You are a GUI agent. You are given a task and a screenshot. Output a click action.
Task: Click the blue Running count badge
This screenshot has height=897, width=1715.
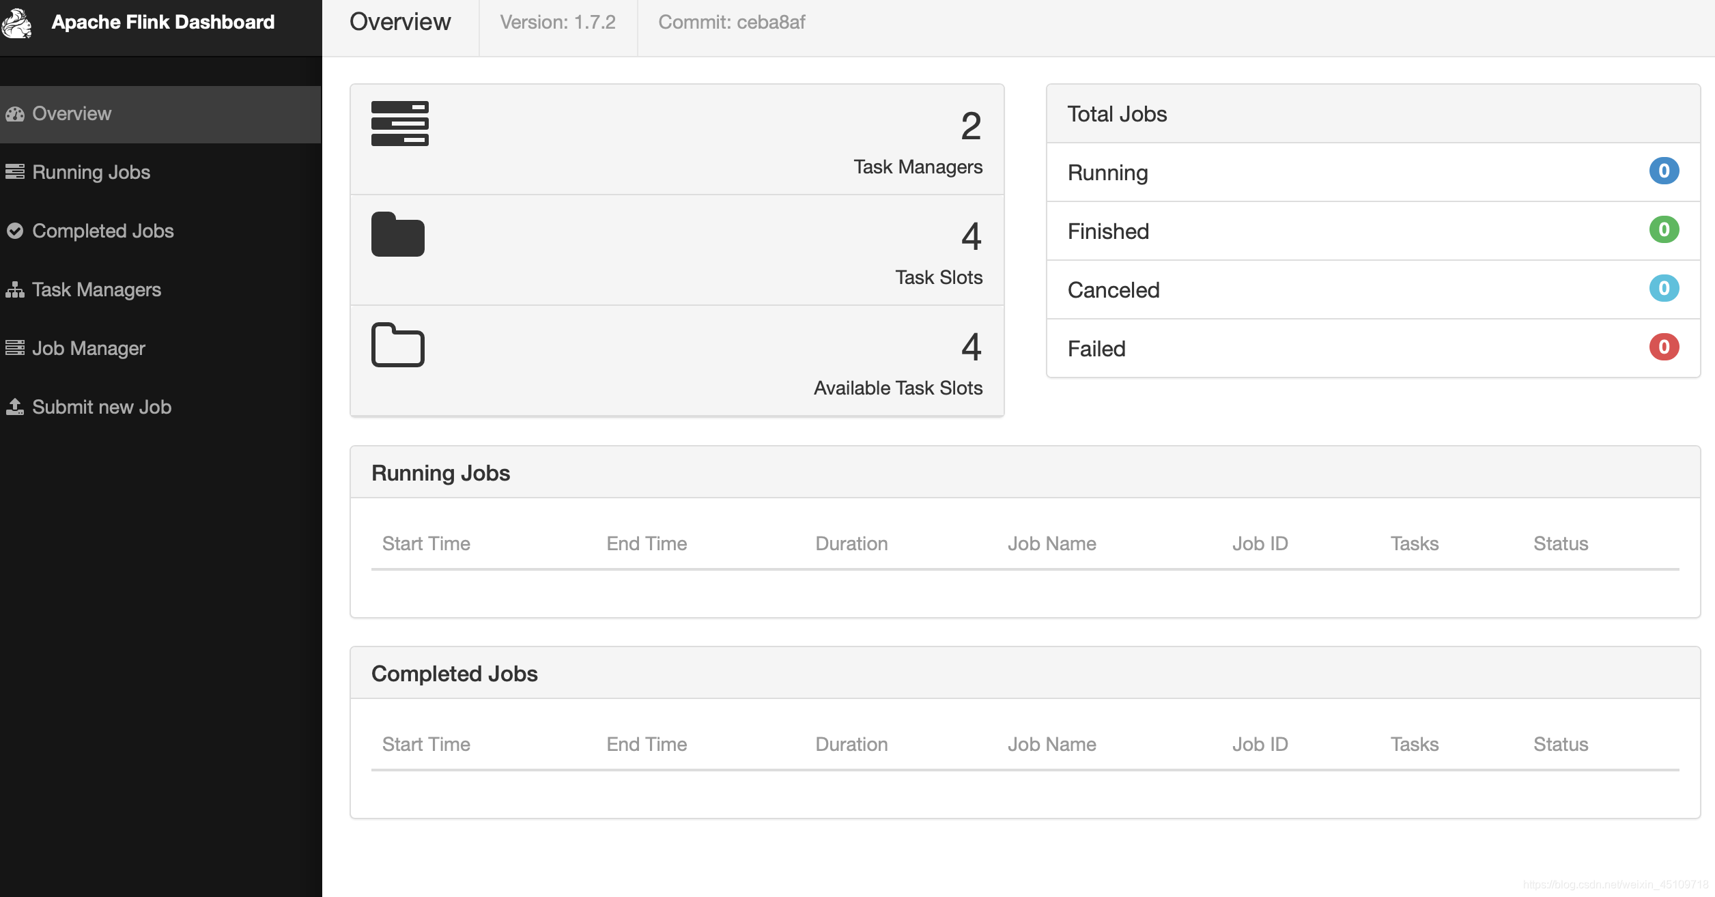tap(1664, 171)
